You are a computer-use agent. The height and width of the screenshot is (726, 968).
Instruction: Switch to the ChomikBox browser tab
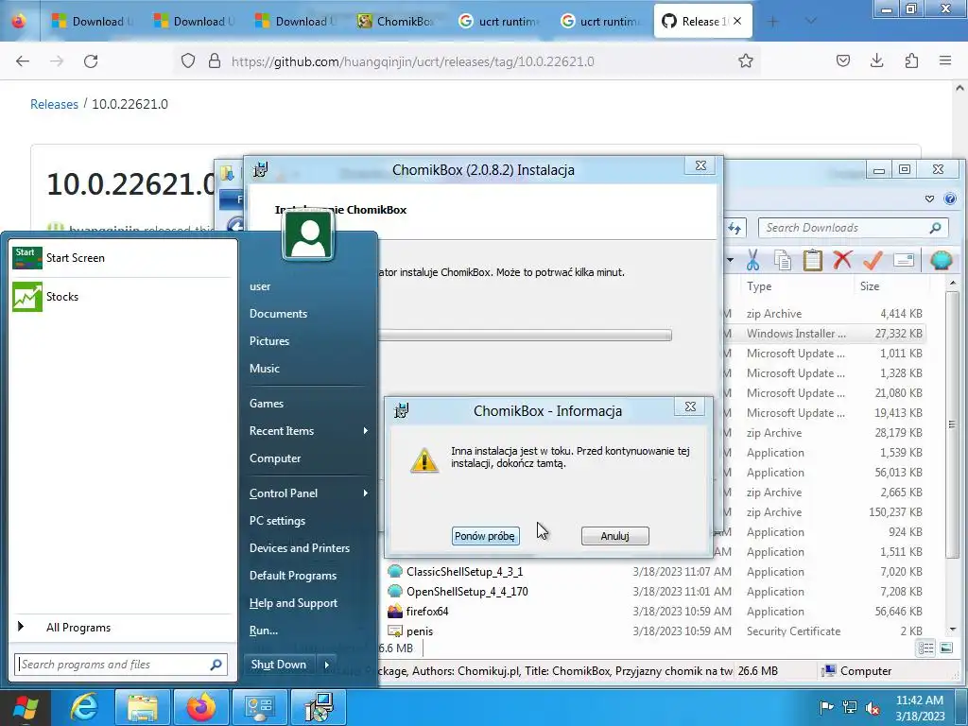[x=395, y=21]
